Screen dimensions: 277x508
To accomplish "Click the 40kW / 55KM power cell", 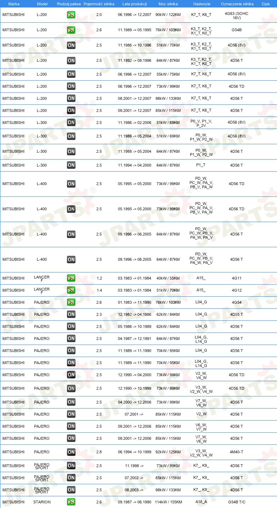I will (x=168, y=278).
